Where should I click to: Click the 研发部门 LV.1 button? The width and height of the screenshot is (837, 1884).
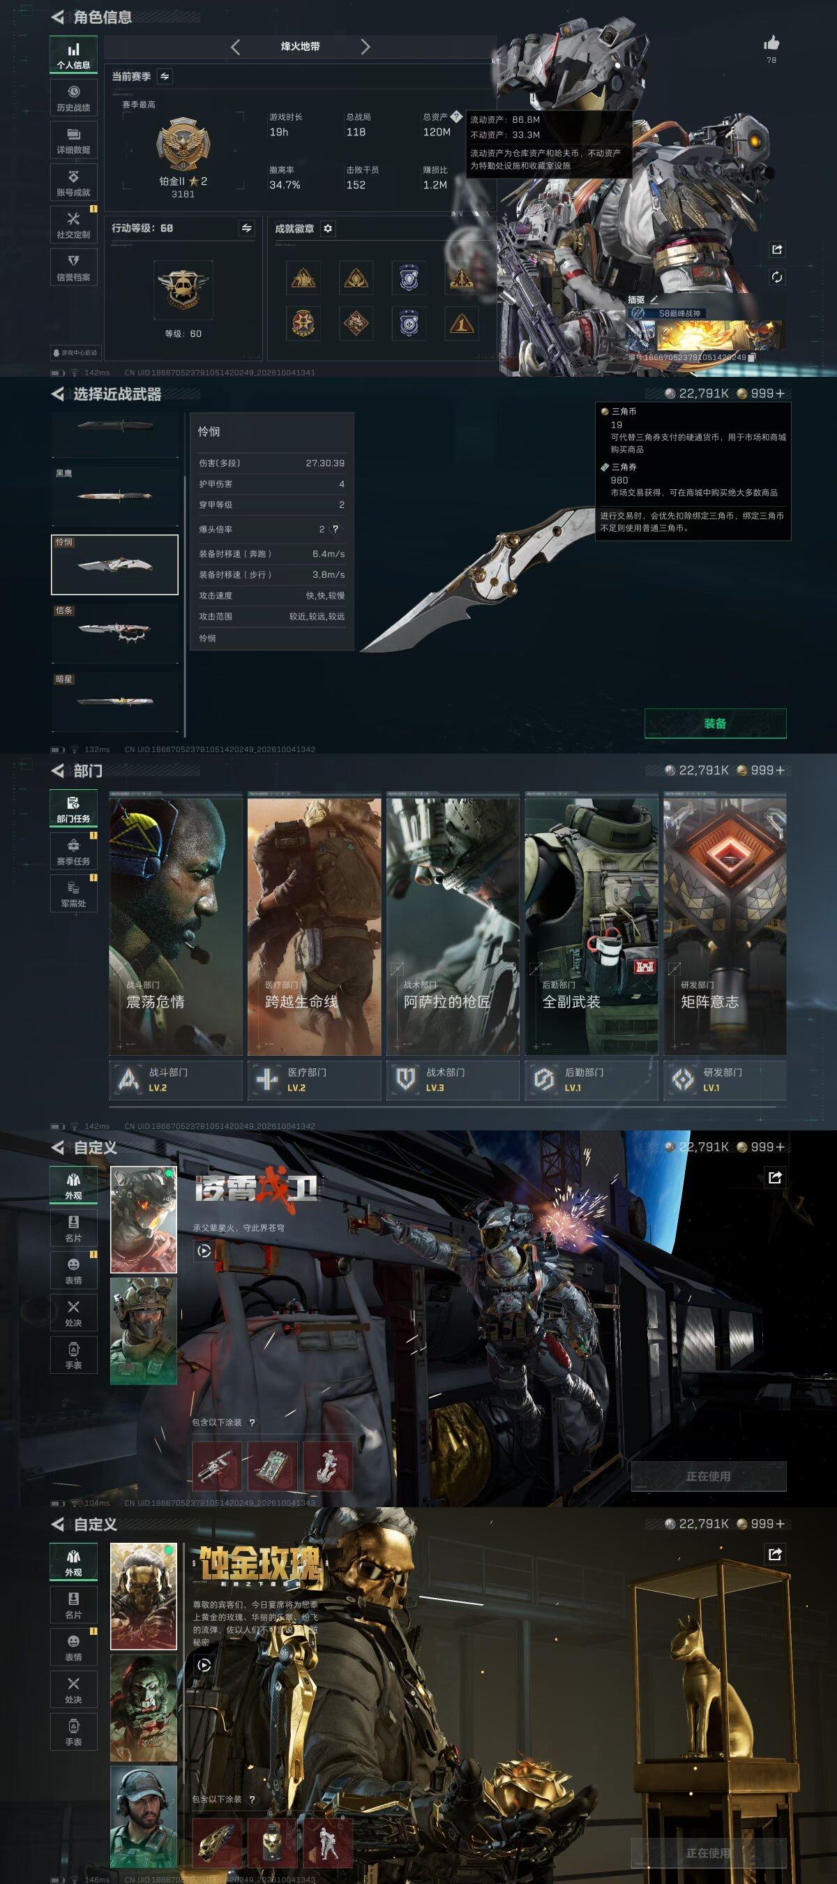[x=725, y=1079]
